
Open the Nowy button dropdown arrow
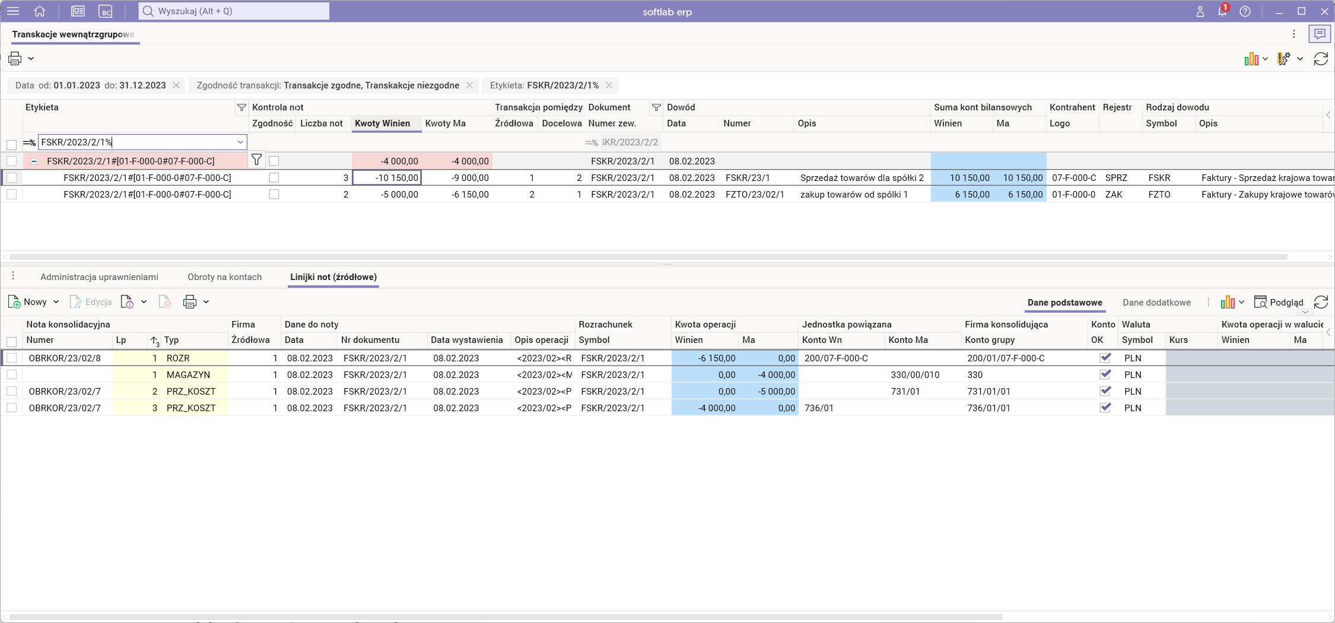(56, 302)
